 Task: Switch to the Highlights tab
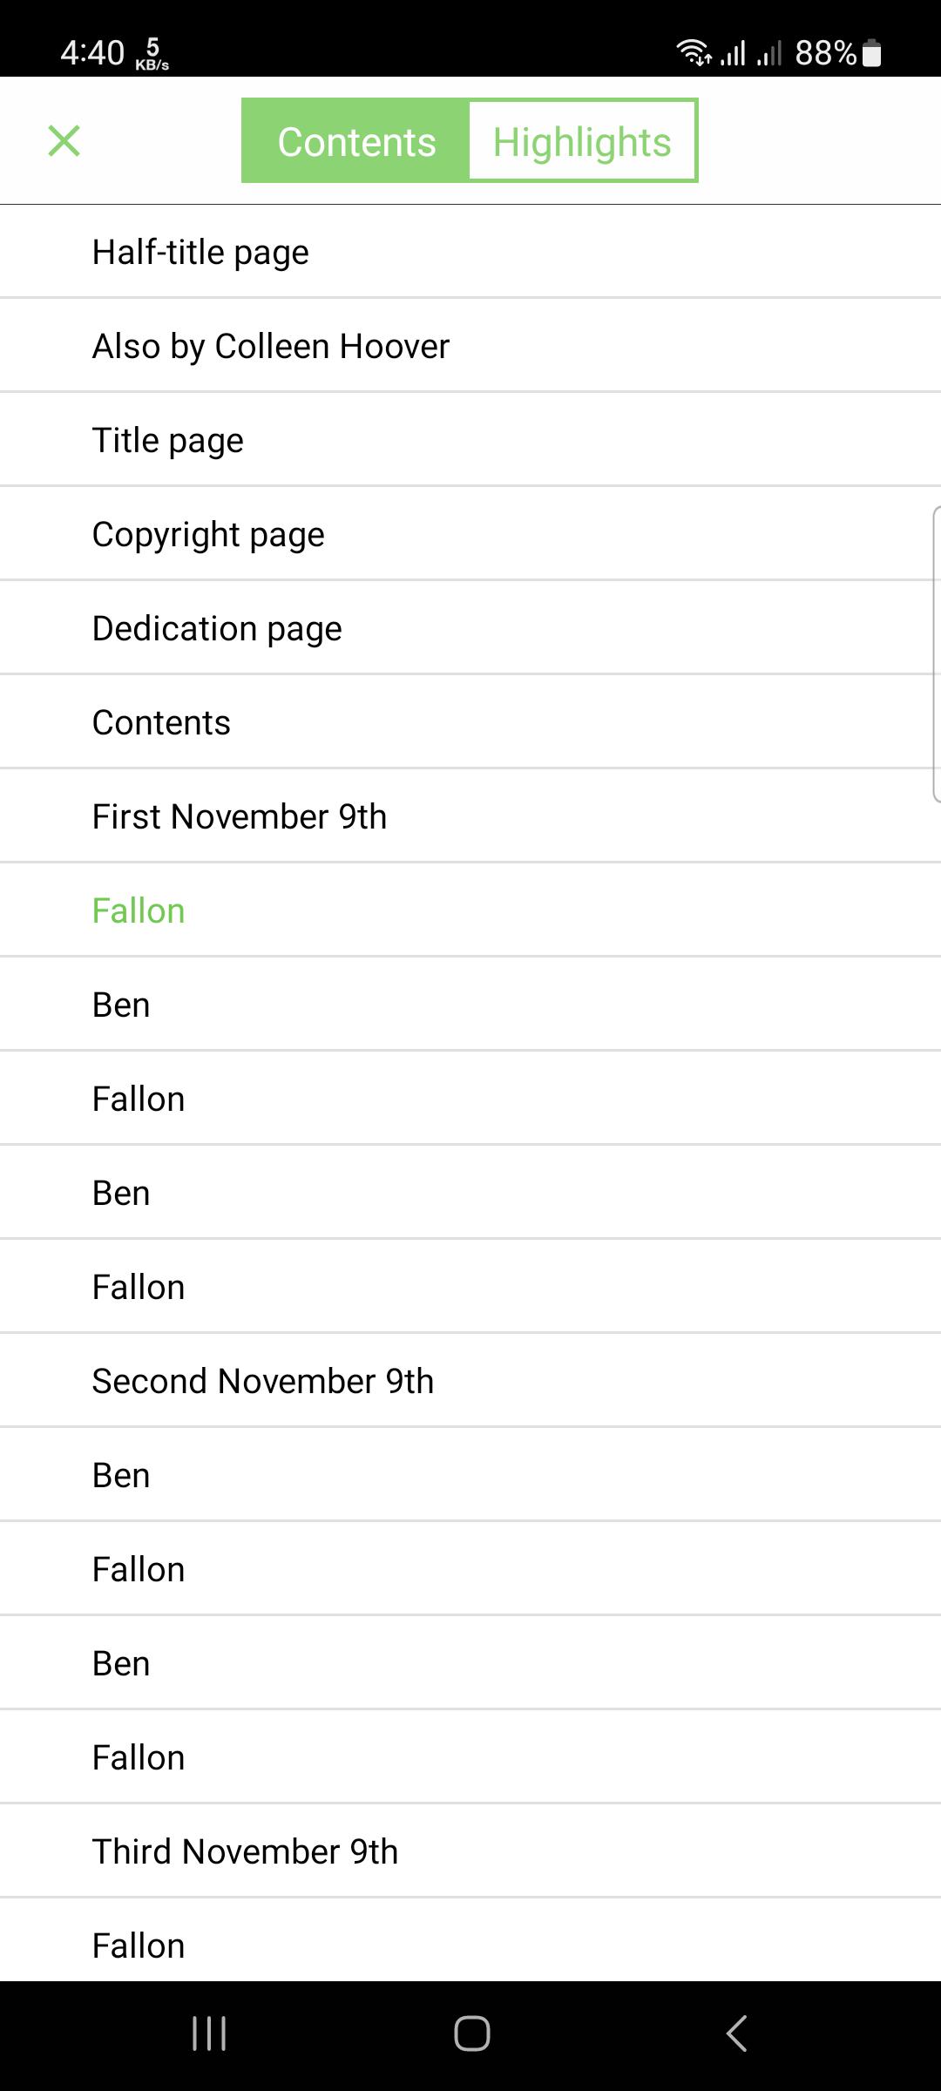(x=582, y=141)
